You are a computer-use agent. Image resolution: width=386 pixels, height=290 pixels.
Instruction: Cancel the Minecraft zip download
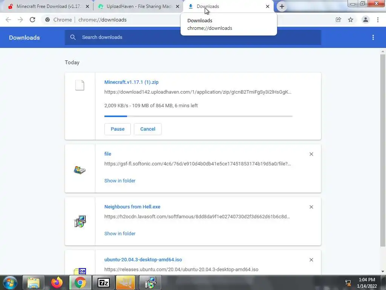coord(148,129)
